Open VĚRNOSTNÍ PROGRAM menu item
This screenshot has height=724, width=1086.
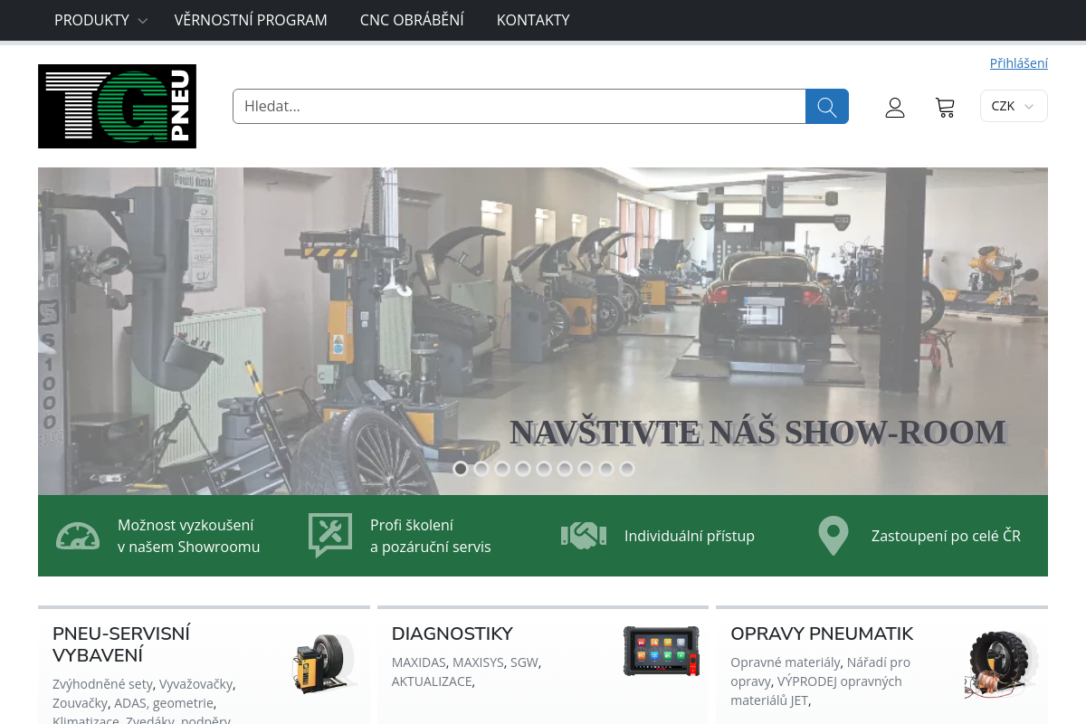tap(251, 20)
